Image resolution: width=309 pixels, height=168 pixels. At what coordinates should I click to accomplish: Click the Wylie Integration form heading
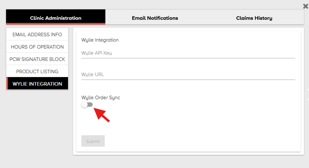point(100,40)
